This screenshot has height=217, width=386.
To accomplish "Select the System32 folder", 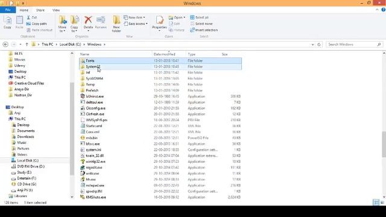I will [160, 67].
